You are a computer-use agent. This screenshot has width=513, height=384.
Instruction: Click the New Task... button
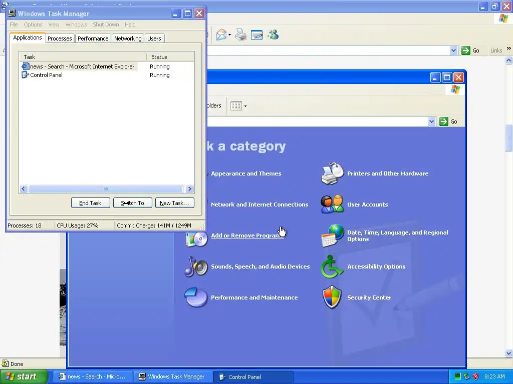174,203
